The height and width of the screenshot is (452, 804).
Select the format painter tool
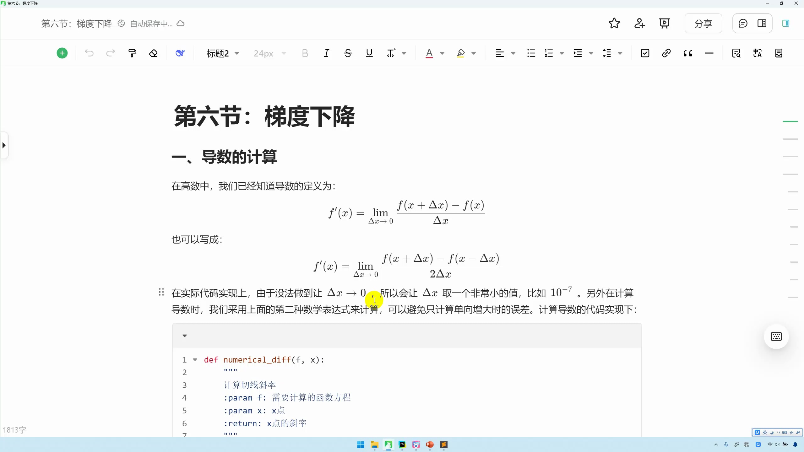(132, 53)
